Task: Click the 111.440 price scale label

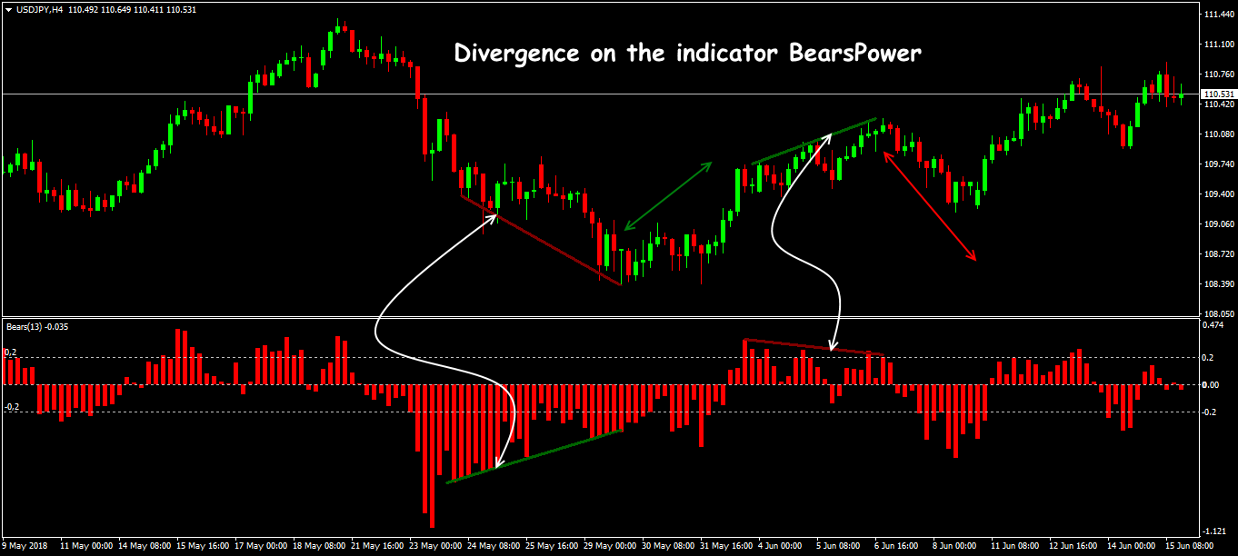Action: (x=1217, y=15)
